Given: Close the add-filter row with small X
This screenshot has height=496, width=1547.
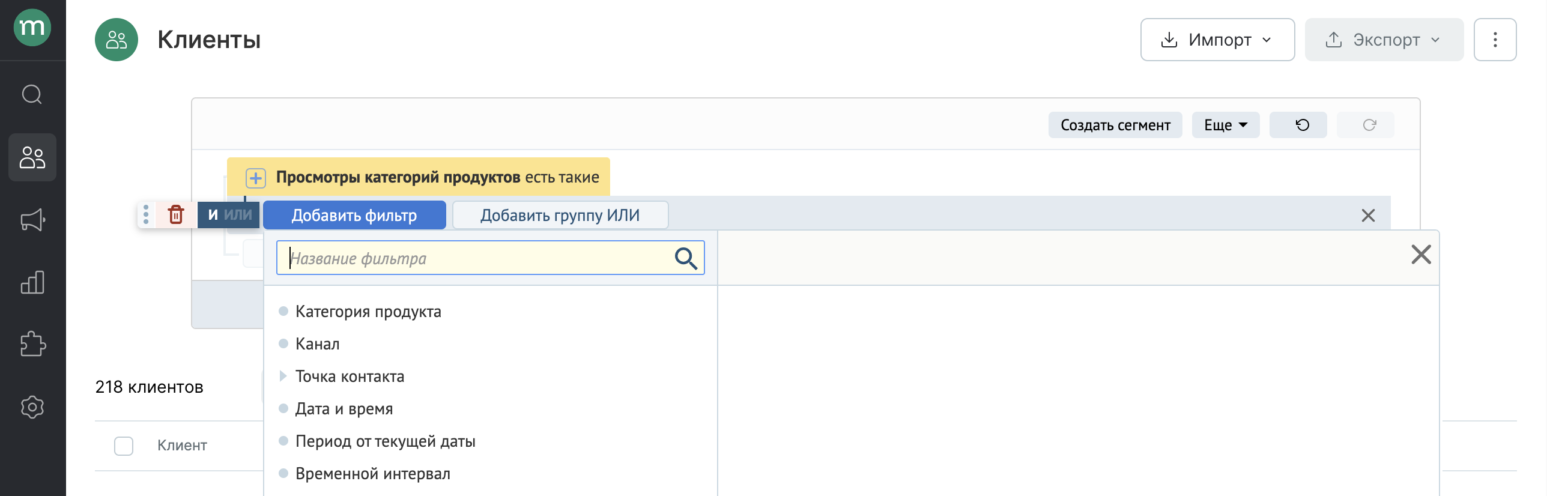Looking at the screenshot, I should point(1368,215).
